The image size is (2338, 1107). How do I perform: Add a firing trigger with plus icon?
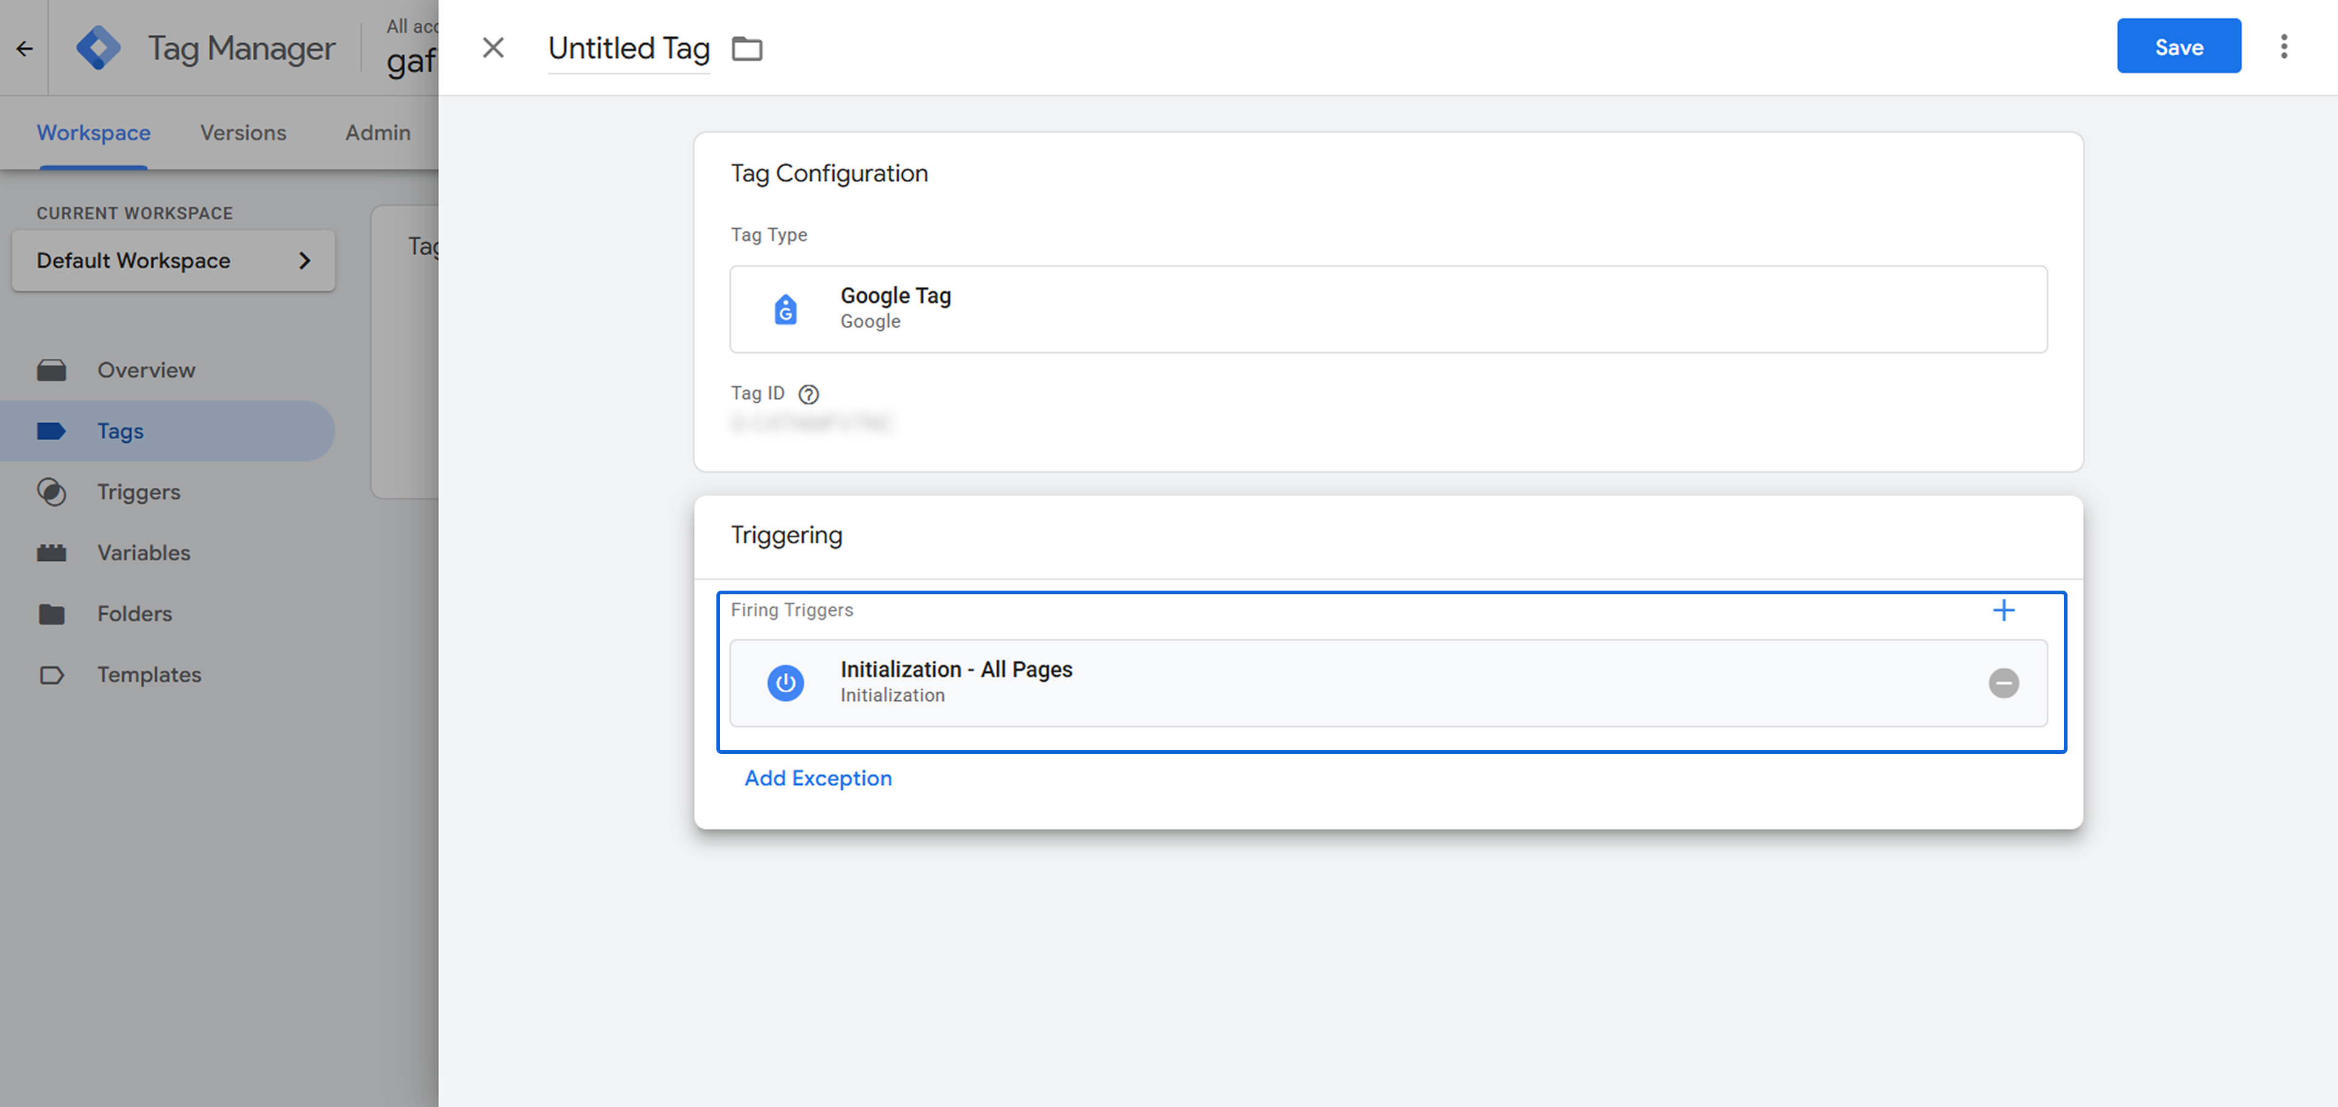pos(2003,610)
